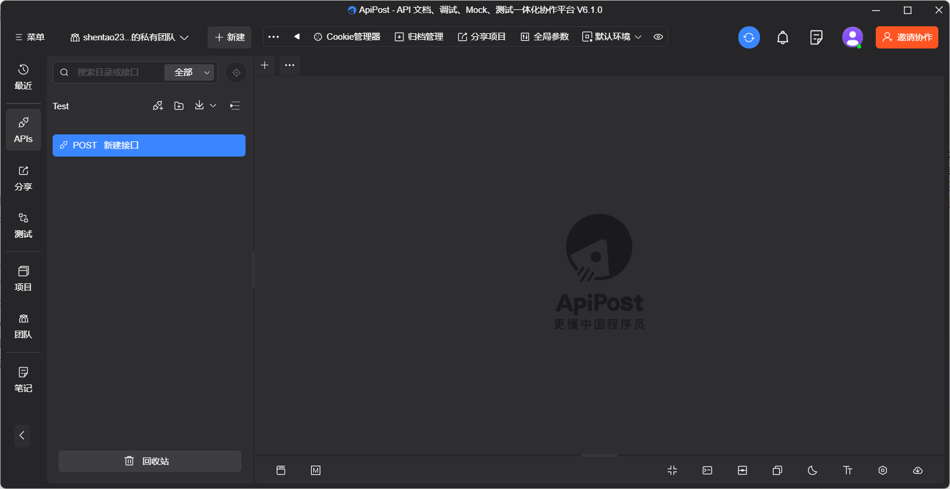Open the notifications bell
Screen dimensions: 950x489
pos(783,37)
